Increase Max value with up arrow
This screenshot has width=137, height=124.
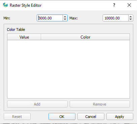131,16
